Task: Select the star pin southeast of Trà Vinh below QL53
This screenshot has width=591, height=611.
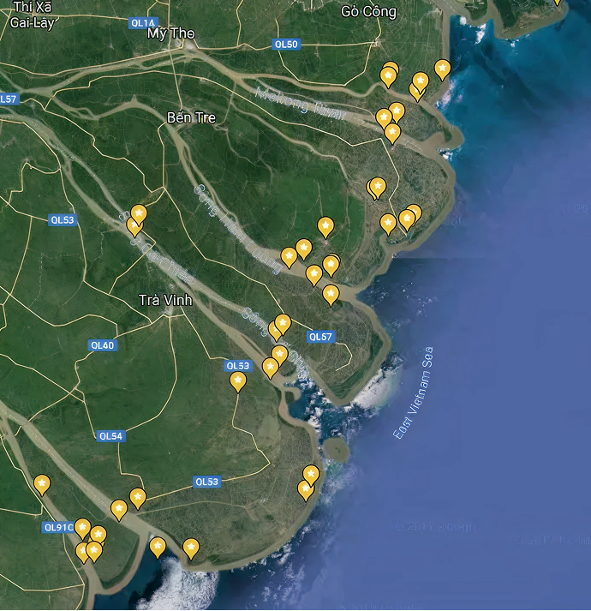Action: [238, 380]
